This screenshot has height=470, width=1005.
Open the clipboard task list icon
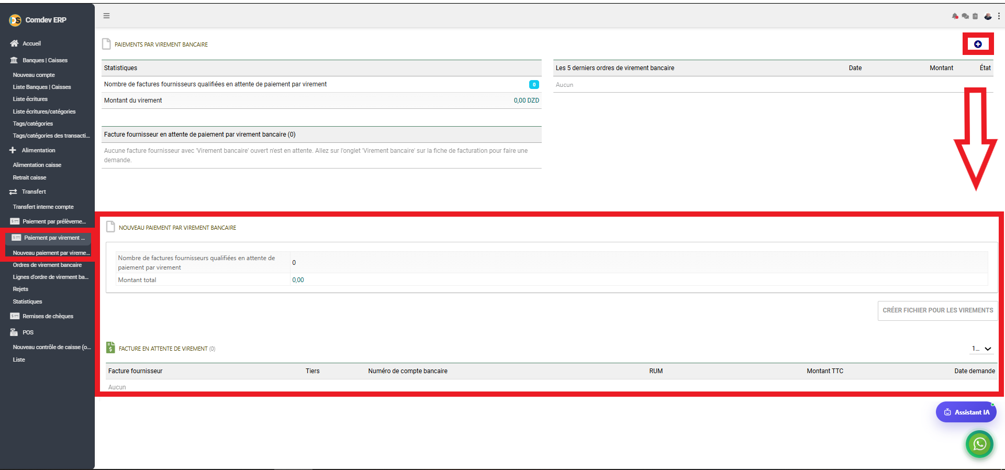pos(975,16)
